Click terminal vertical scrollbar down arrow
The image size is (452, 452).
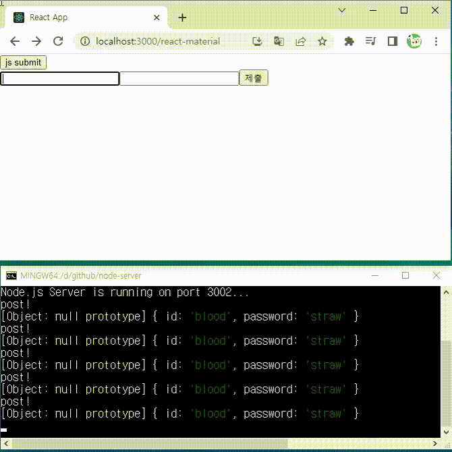coord(446,432)
